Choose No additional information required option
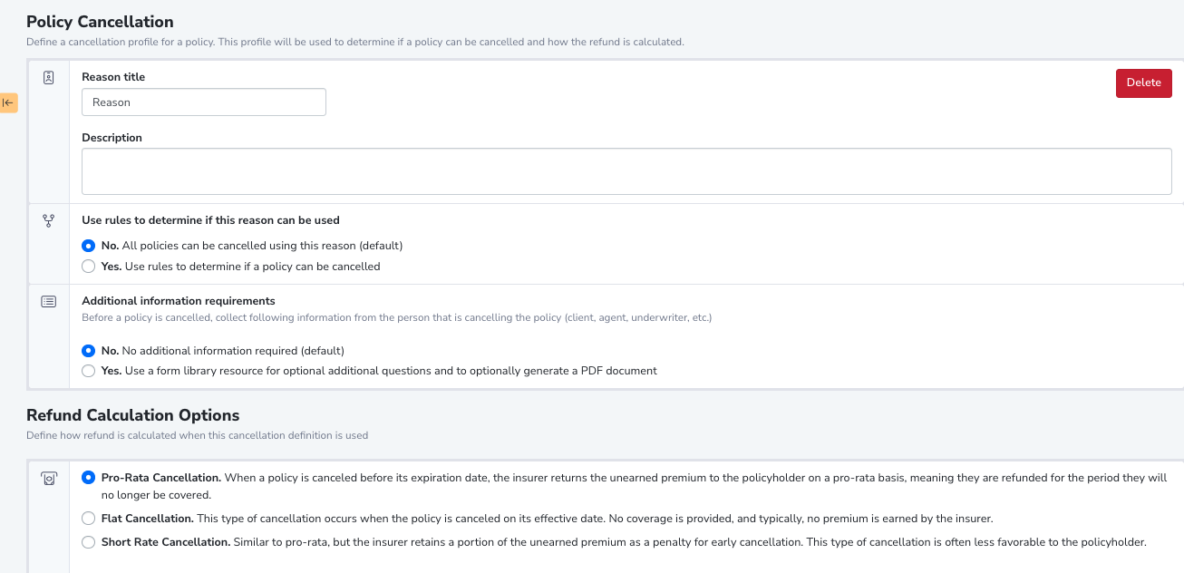This screenshot has width=1184, height=573. pos(88,350)
